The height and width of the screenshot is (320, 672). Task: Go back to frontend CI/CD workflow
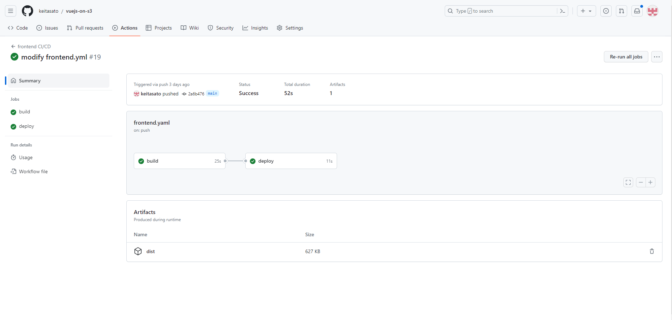pyautogui.click(x=31, y=46)
